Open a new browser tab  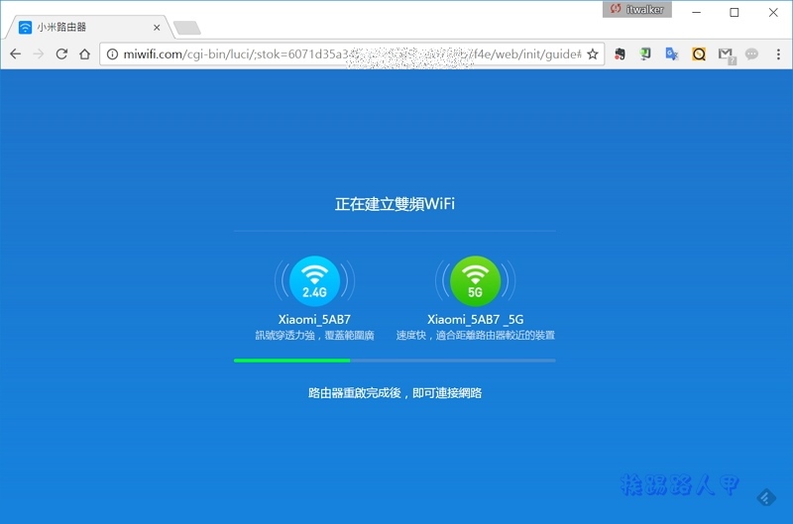tap(187, 28)
